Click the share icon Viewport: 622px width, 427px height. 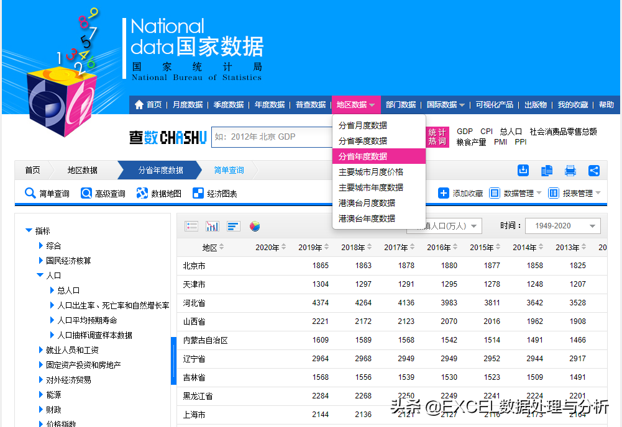pos(594,171)
